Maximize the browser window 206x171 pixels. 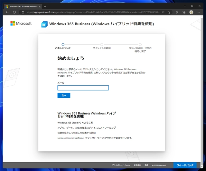coord(192,6)
